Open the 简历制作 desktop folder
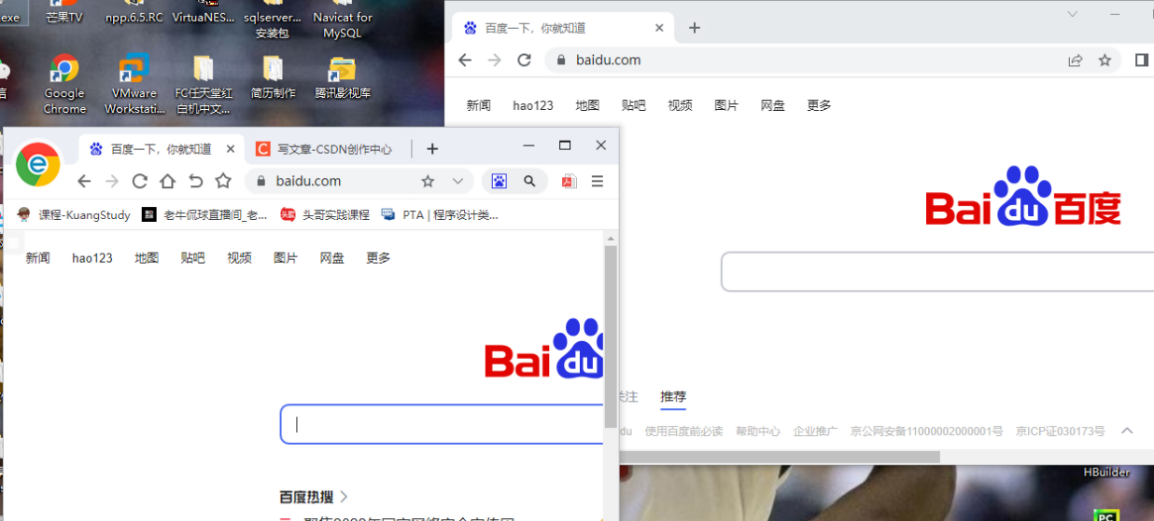The image size is (1154, 521). tap(273, 77)
